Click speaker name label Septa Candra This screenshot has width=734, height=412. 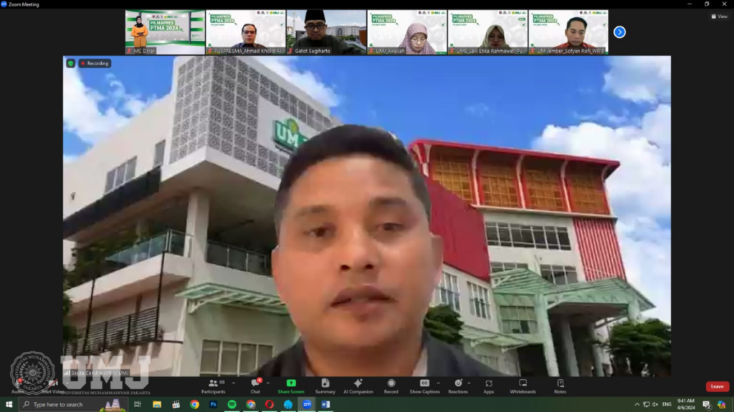point(97,373)
